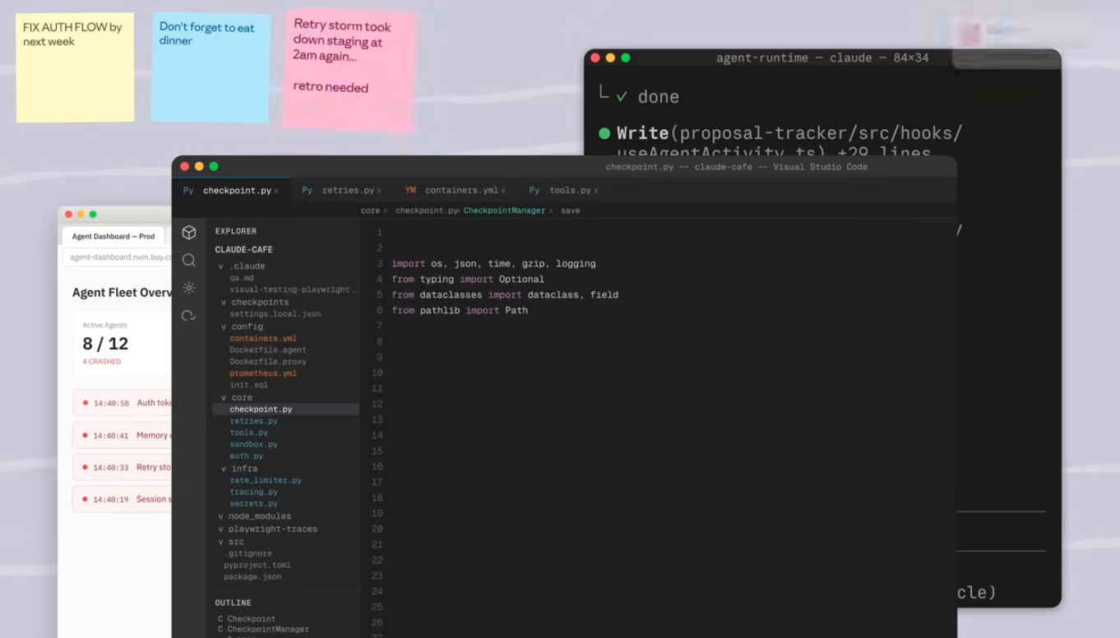1120x638 pixels.
Task: Open rate_limiter.py in the explorer
Action: [266, 480]
